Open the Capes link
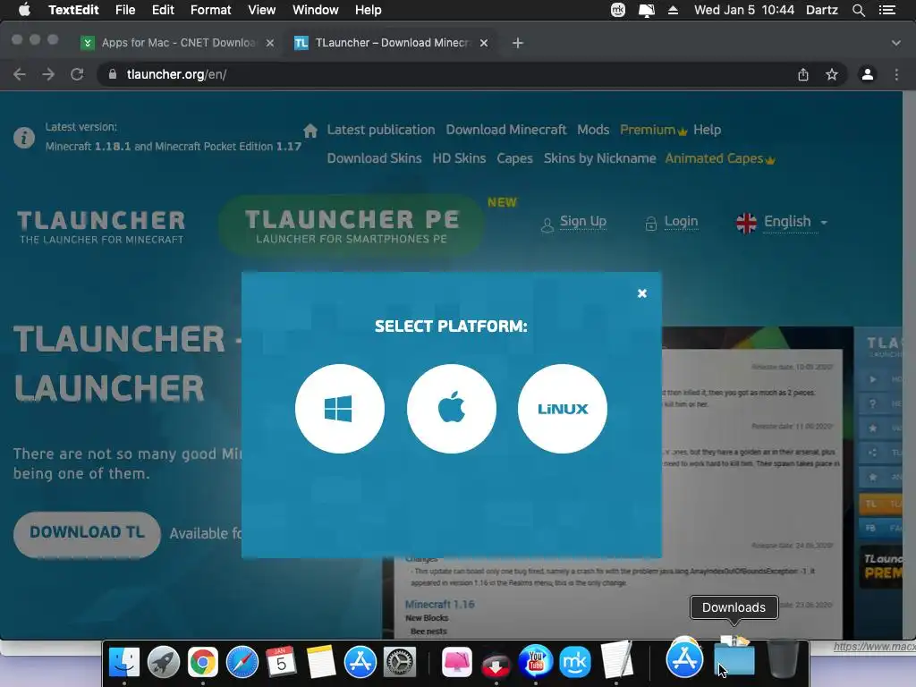This screenshot has width=916, height=687. coord(514,158)
